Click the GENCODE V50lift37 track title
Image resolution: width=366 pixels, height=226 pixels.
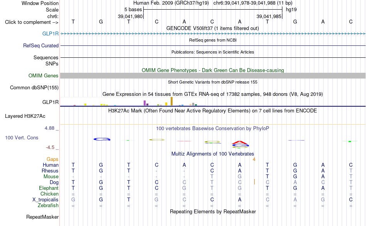[212, 28]
